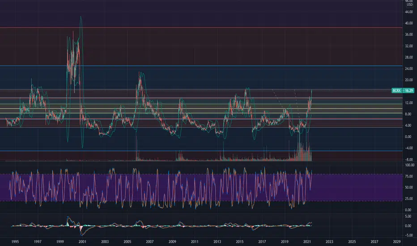Click the 2029 label on the time axis

(x=397, y=242)
